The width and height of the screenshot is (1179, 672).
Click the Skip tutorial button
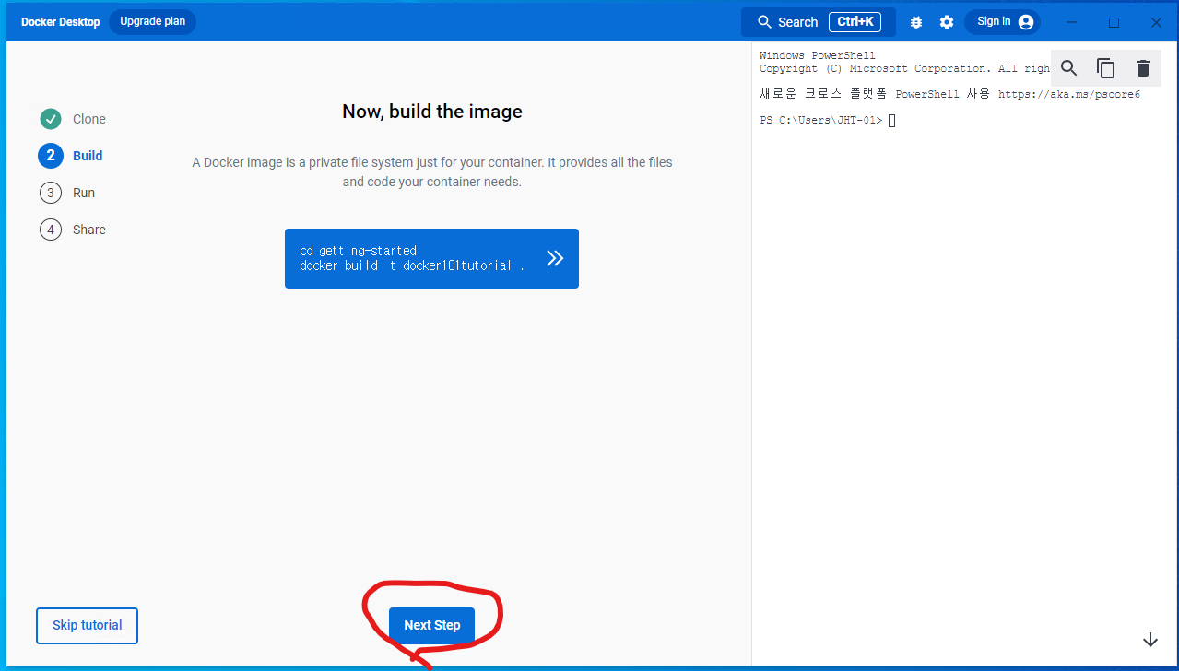coord(88,625)
